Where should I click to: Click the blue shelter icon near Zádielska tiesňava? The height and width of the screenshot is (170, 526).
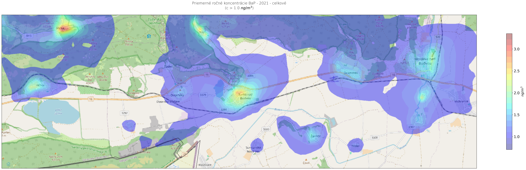(149, 36)
